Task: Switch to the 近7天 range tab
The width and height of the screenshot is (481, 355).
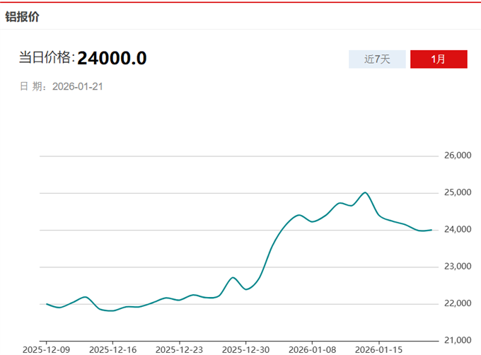Action: pos(377,59)
